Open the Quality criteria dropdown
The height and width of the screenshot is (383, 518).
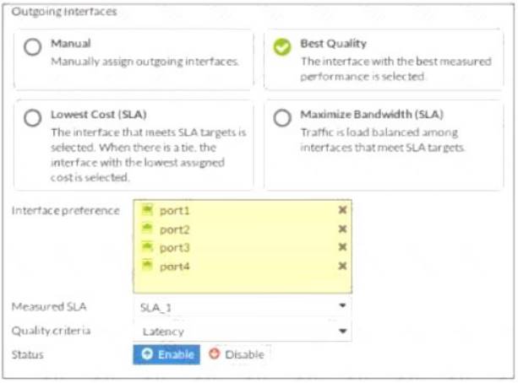[x=242, y=332]
